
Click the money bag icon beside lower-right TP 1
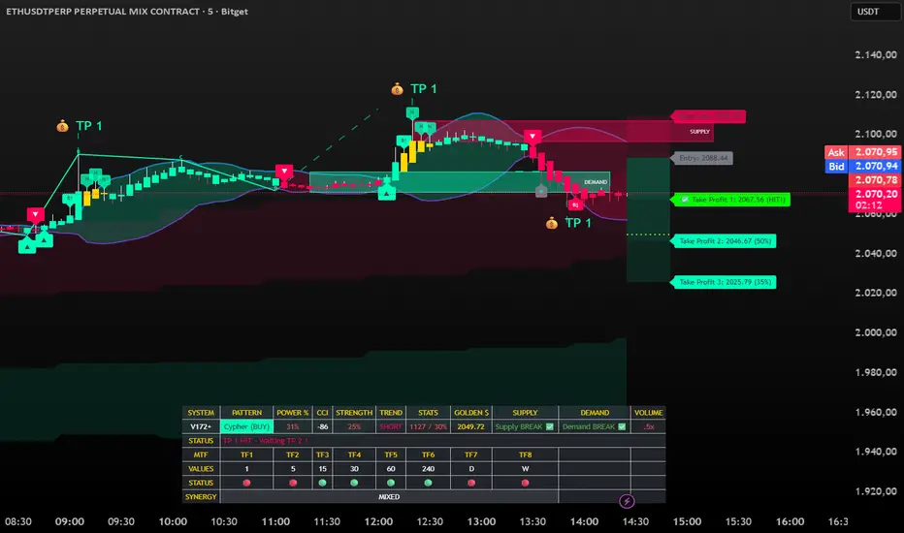tap(552, 223)
